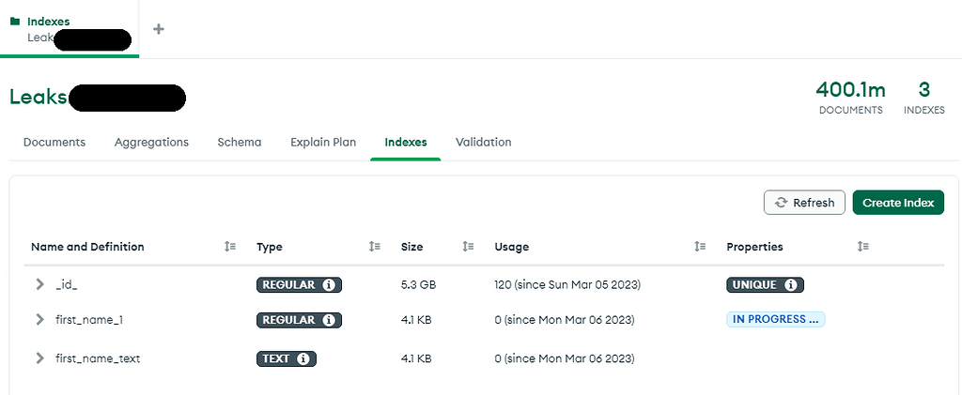Screen dimensions: 962x395
Task: Sort by Name and Definition column icon
Action: [x=230, y=247]
